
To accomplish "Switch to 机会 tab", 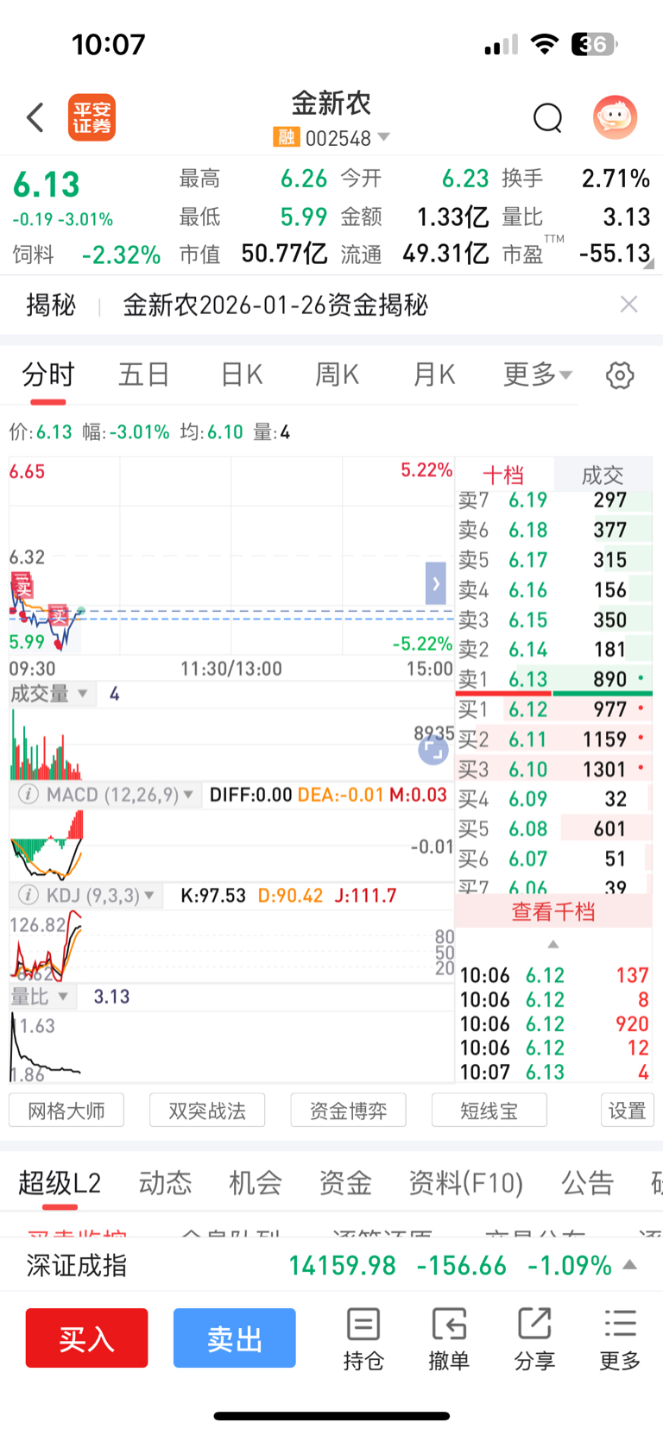I will pos(255,1183).
